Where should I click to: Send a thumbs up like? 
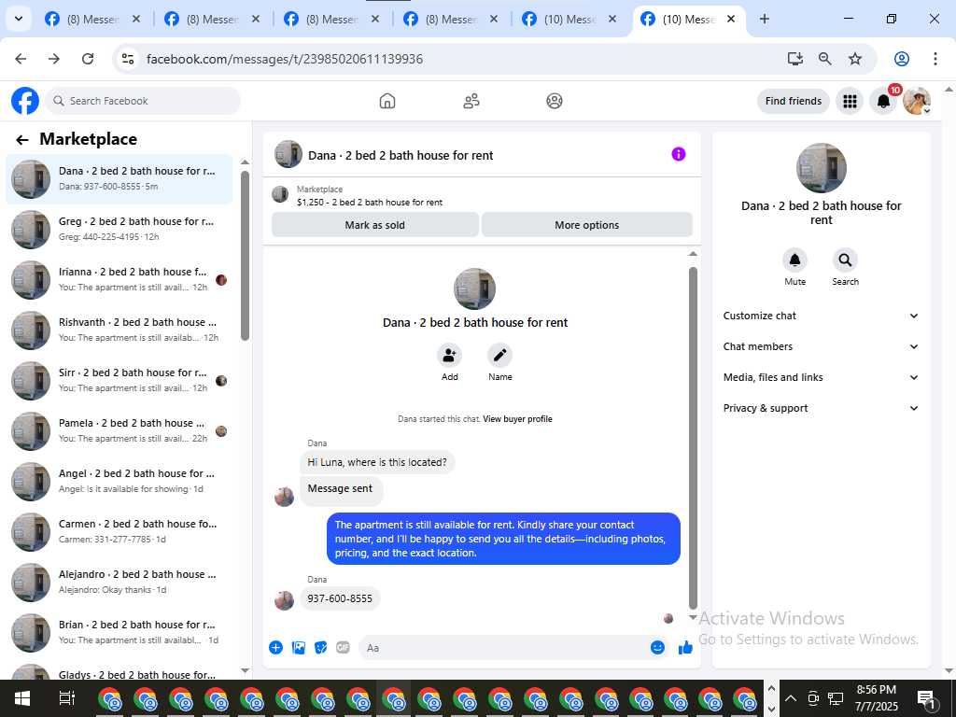pos(685,648)
